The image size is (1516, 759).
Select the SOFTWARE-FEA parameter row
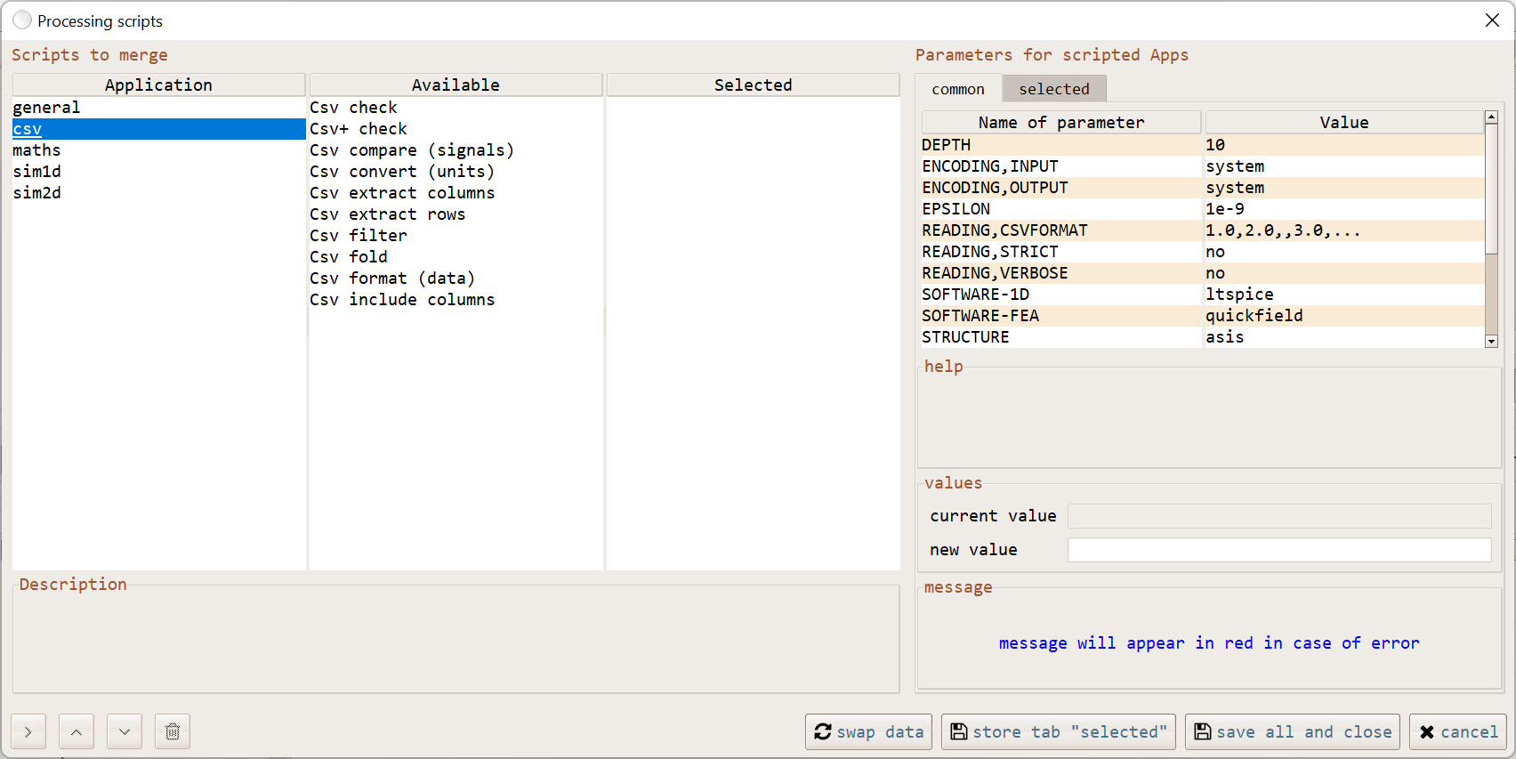coord(980,316)
